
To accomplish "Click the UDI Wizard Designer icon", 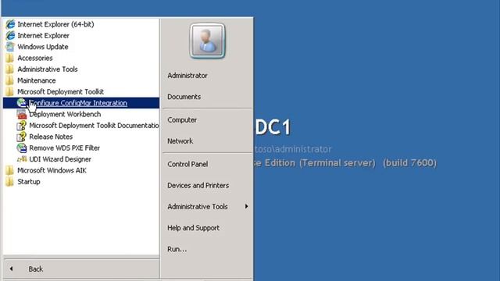I will click(22, 159).
